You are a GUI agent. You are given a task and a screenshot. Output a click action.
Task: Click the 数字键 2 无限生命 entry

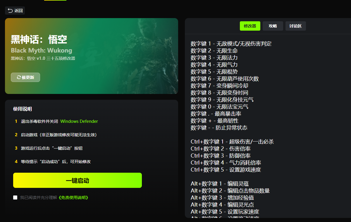[x=214, y=51]
